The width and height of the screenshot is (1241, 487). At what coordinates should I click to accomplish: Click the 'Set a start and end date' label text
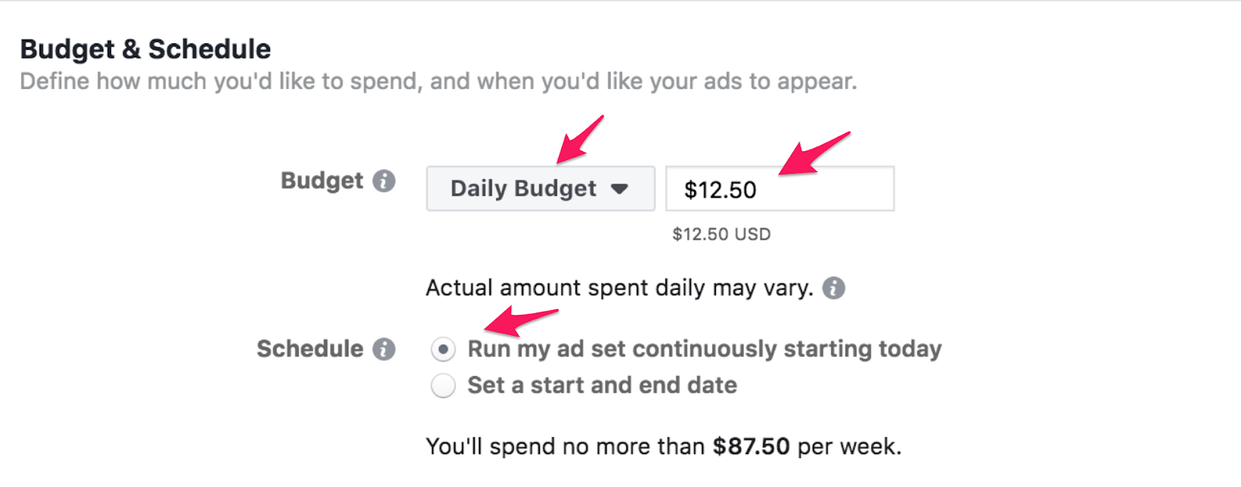point(602,385)
